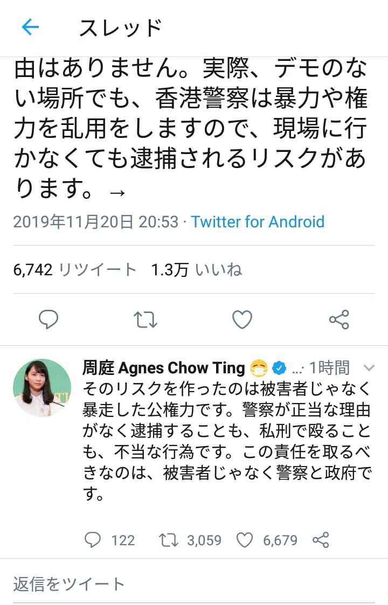388x605 pixels.
Task: Retweet the main tweet using its retweet icon
Action: (x=145, y=319)
